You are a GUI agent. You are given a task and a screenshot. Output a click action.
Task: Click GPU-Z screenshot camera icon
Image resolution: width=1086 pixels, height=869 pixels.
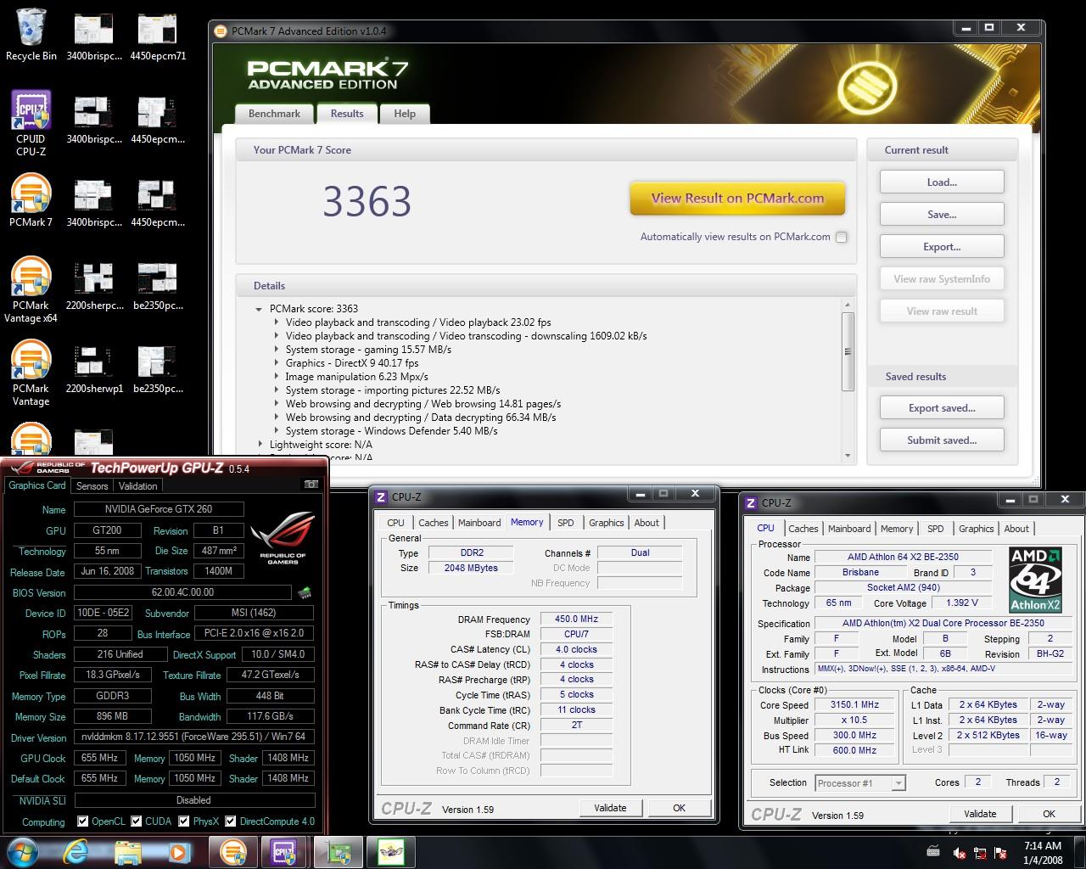tap(311, 484)
